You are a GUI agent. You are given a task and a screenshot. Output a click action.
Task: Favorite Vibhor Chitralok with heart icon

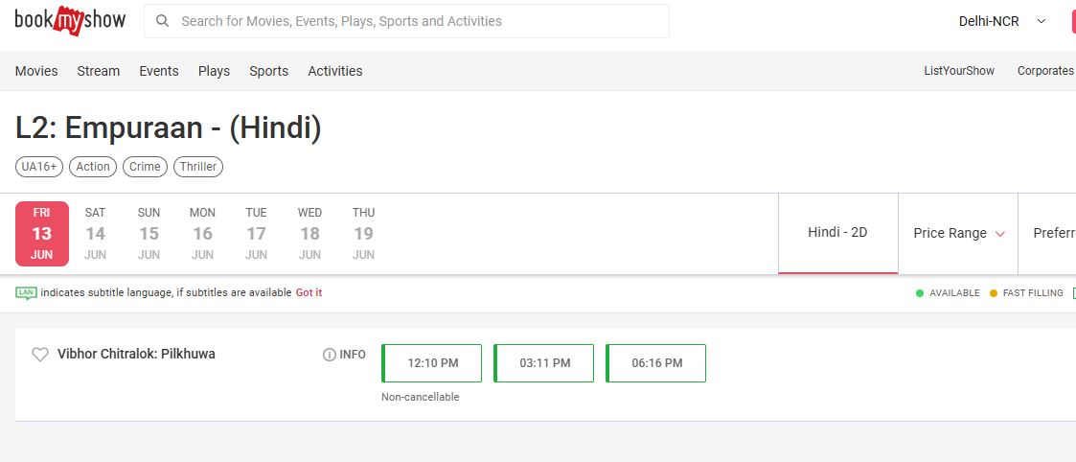click(x=40, y=355)
